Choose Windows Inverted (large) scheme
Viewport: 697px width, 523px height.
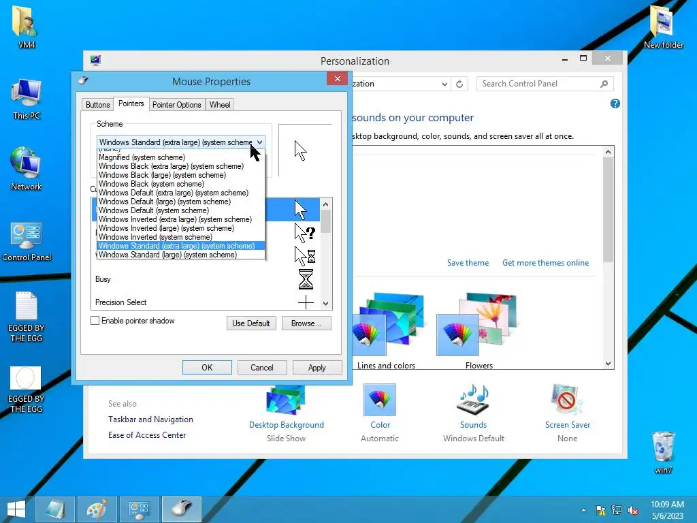[x=181, y=228]
